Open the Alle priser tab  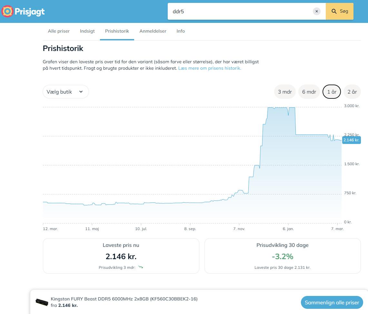tap(59, 31)
